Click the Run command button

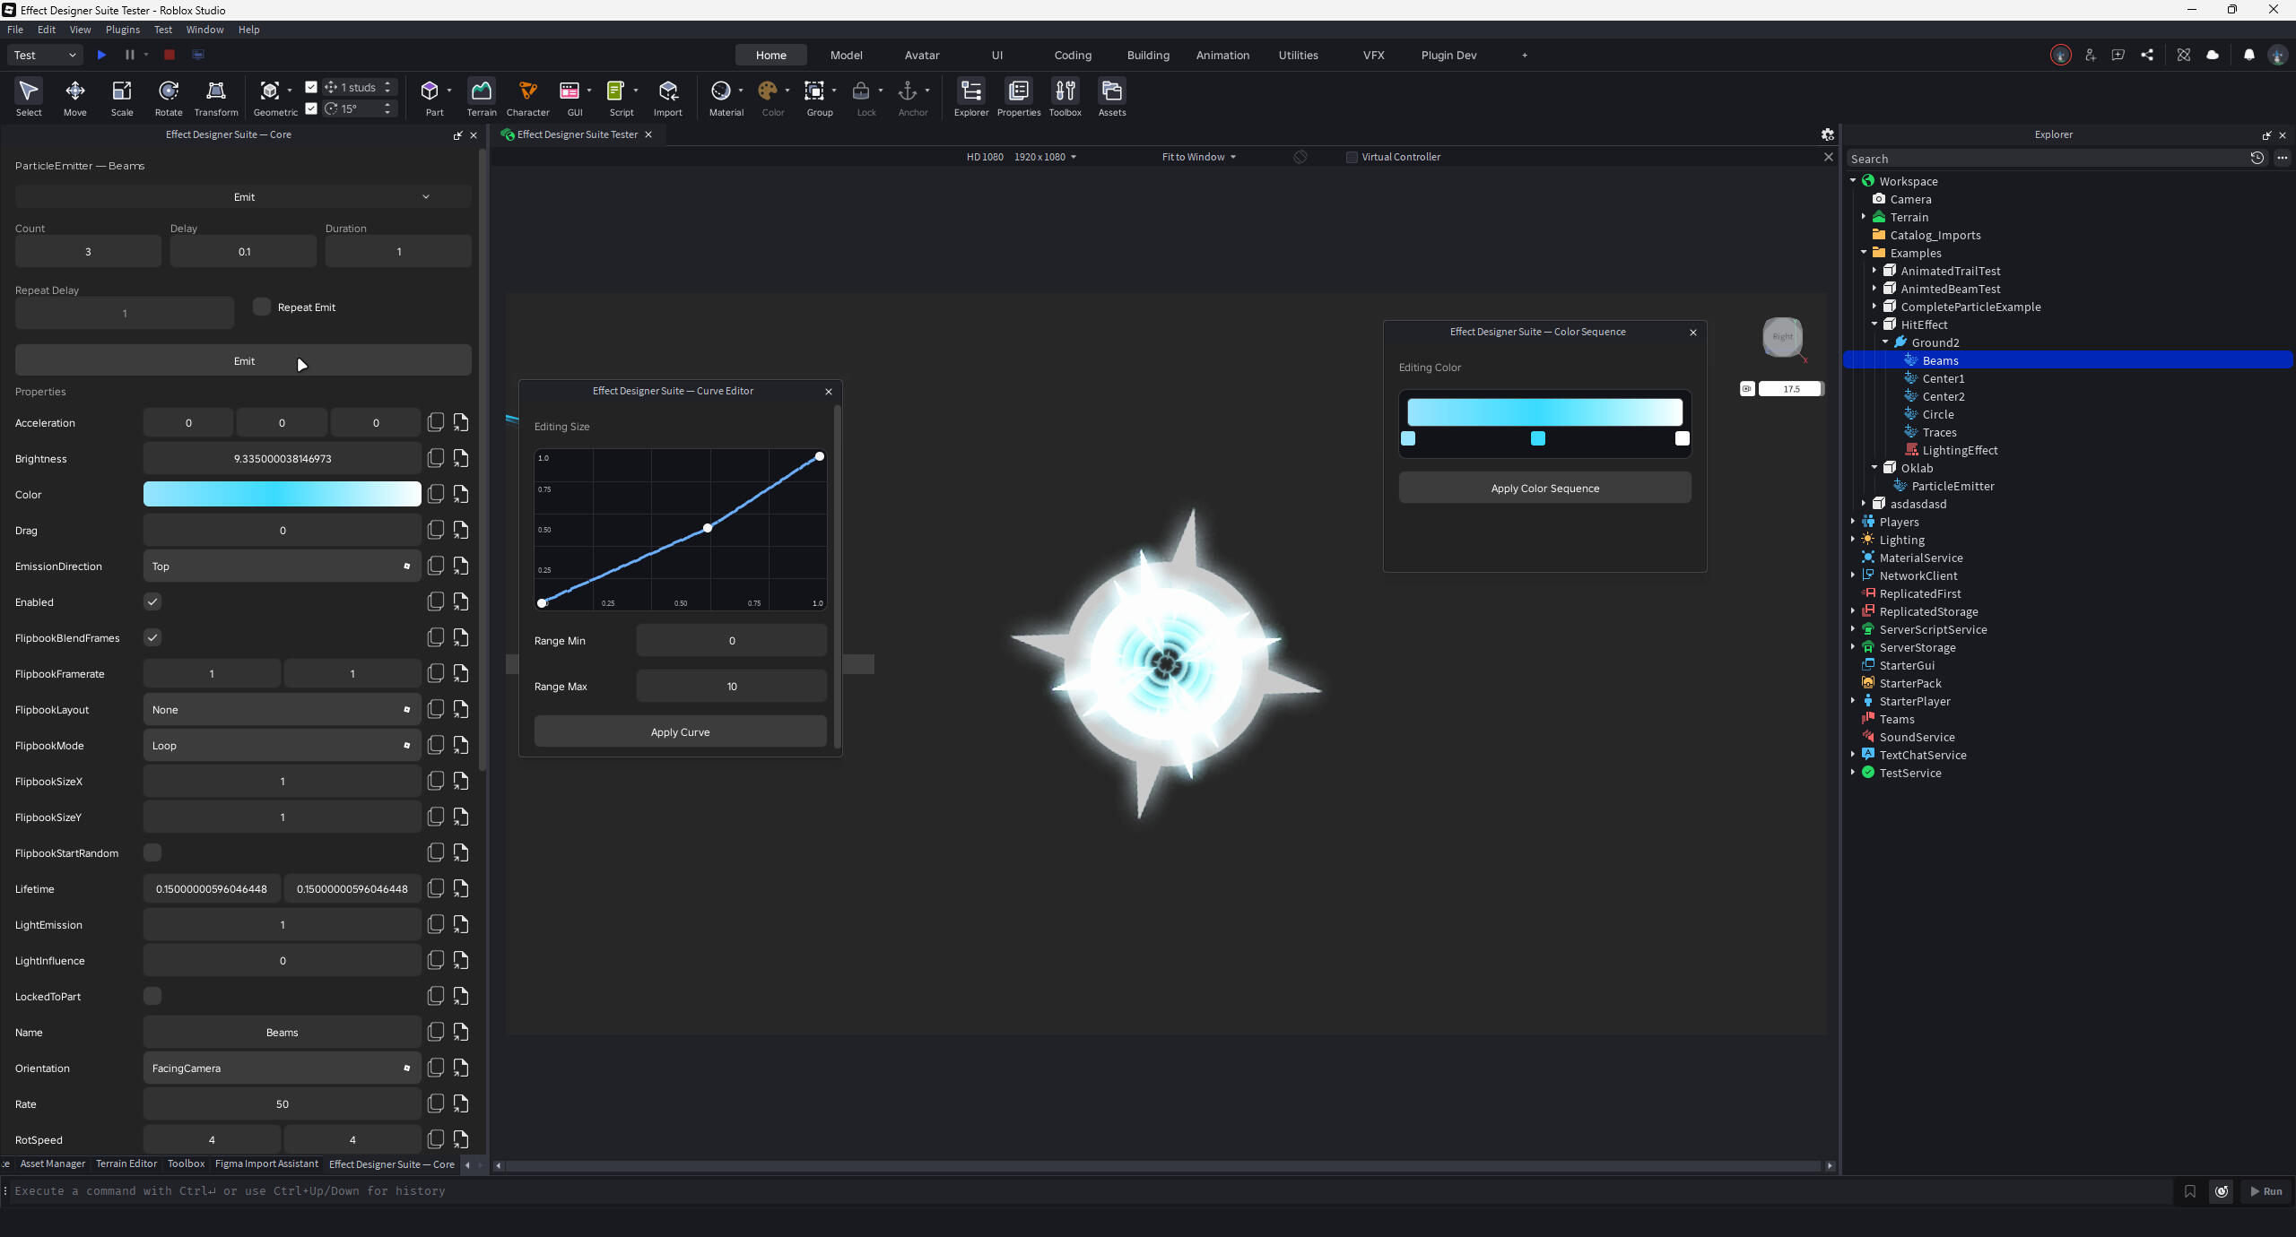tap(2266, 1190)
